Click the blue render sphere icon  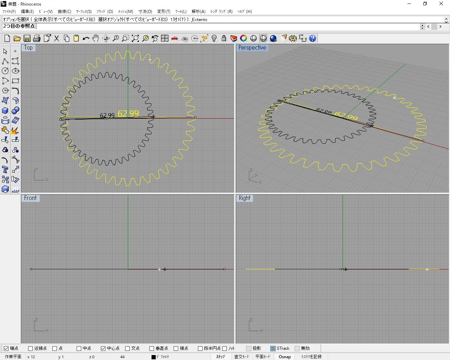[273, 38]
